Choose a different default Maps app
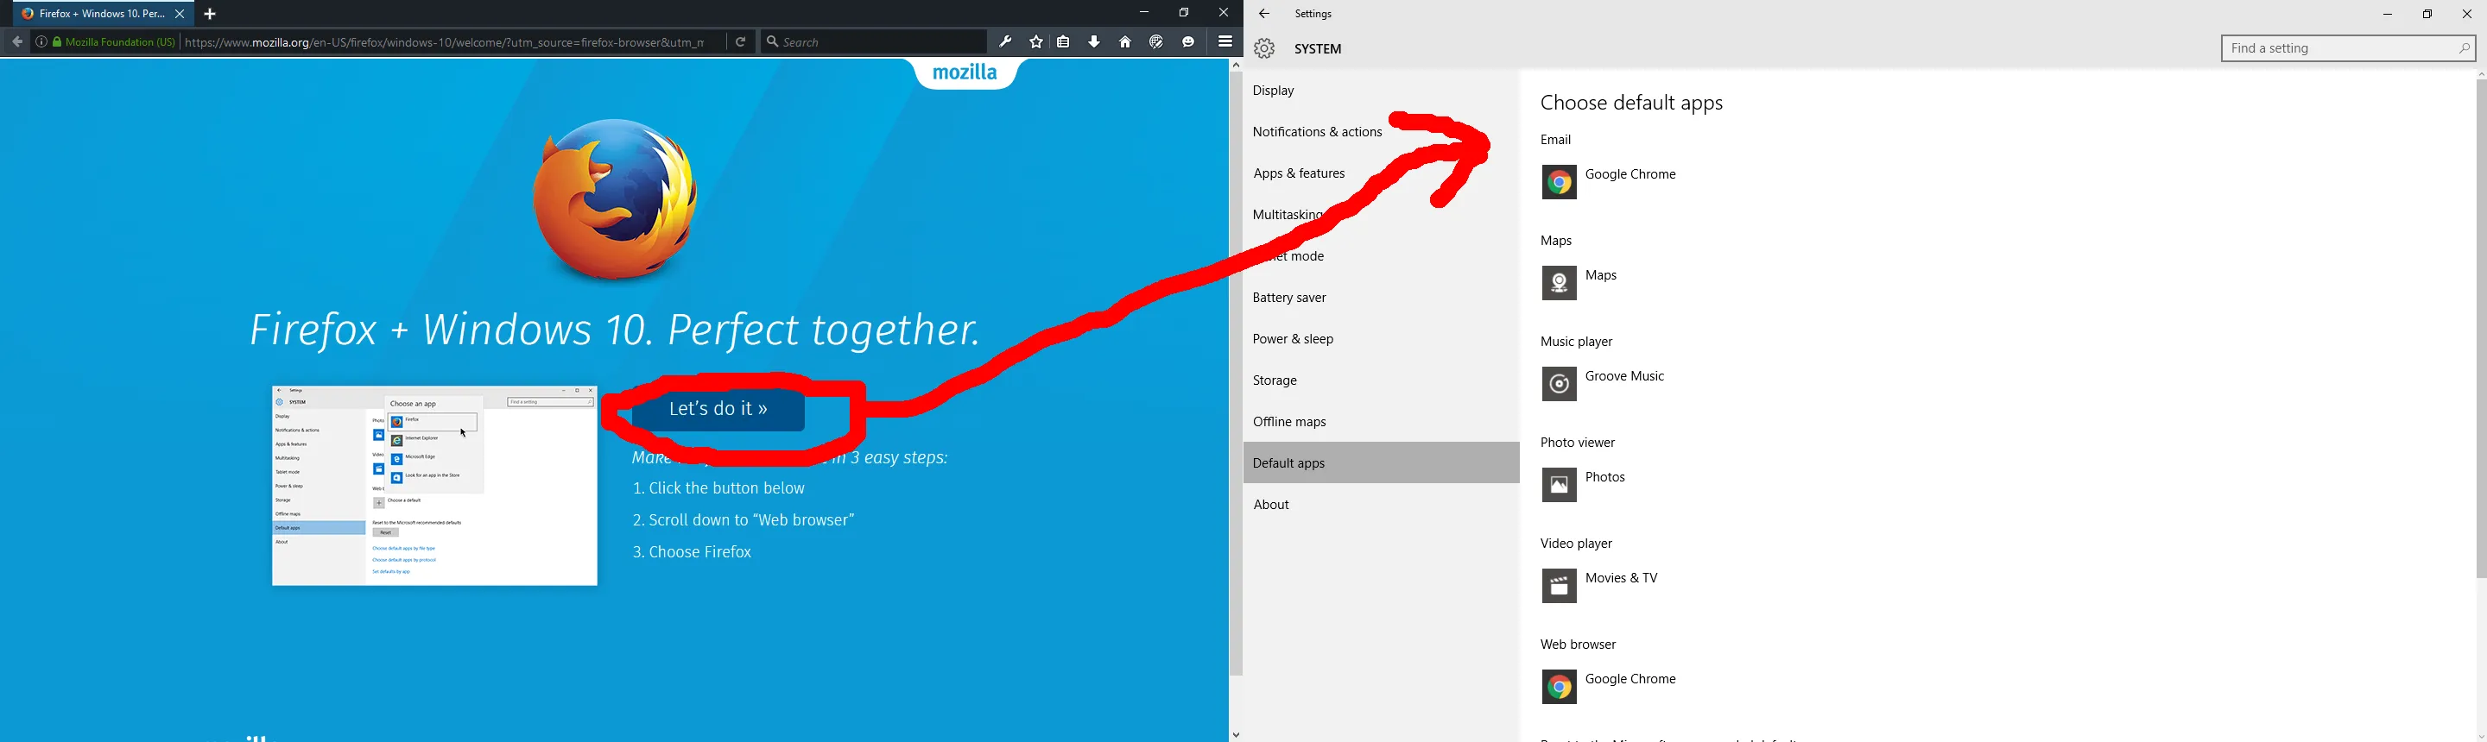2487x742 pixels. 1579,283
